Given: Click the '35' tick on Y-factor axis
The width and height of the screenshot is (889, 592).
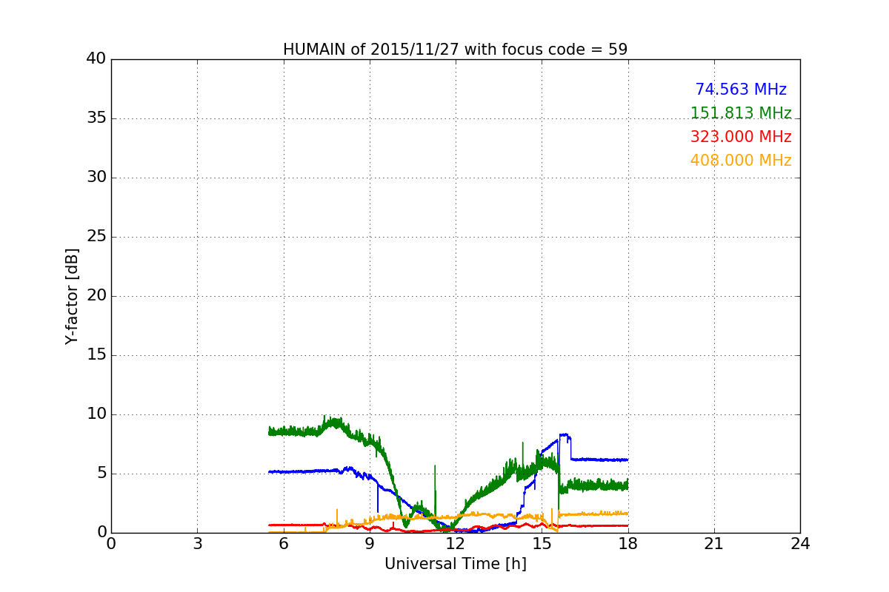Looking at the screenshot, I should click(x=96, y=118).
